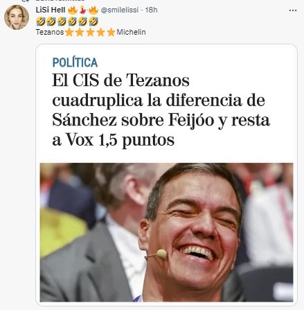Open the tweet via the 18h timestamp
The image size is (304, 310).
[152, 10]
